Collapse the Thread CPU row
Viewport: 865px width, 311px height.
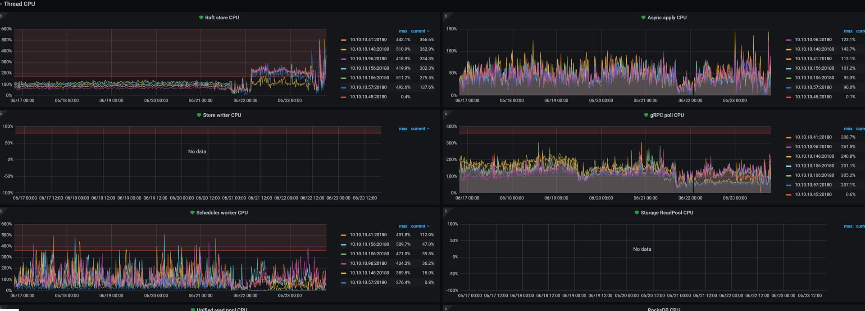point(19,4)
